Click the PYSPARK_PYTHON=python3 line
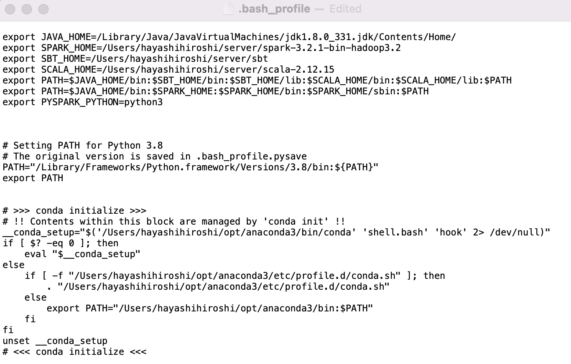The width and height of the screenshot is (571, 364). point(82,102)
